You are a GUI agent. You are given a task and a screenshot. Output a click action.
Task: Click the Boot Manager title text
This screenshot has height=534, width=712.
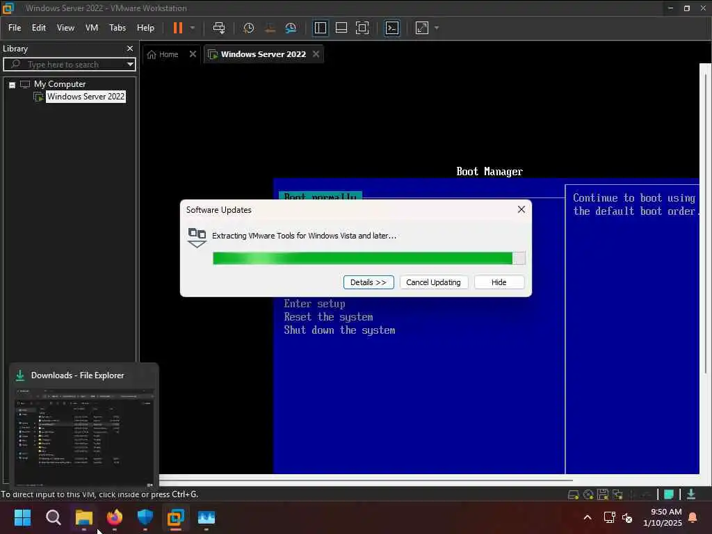(x=489, y=172)
